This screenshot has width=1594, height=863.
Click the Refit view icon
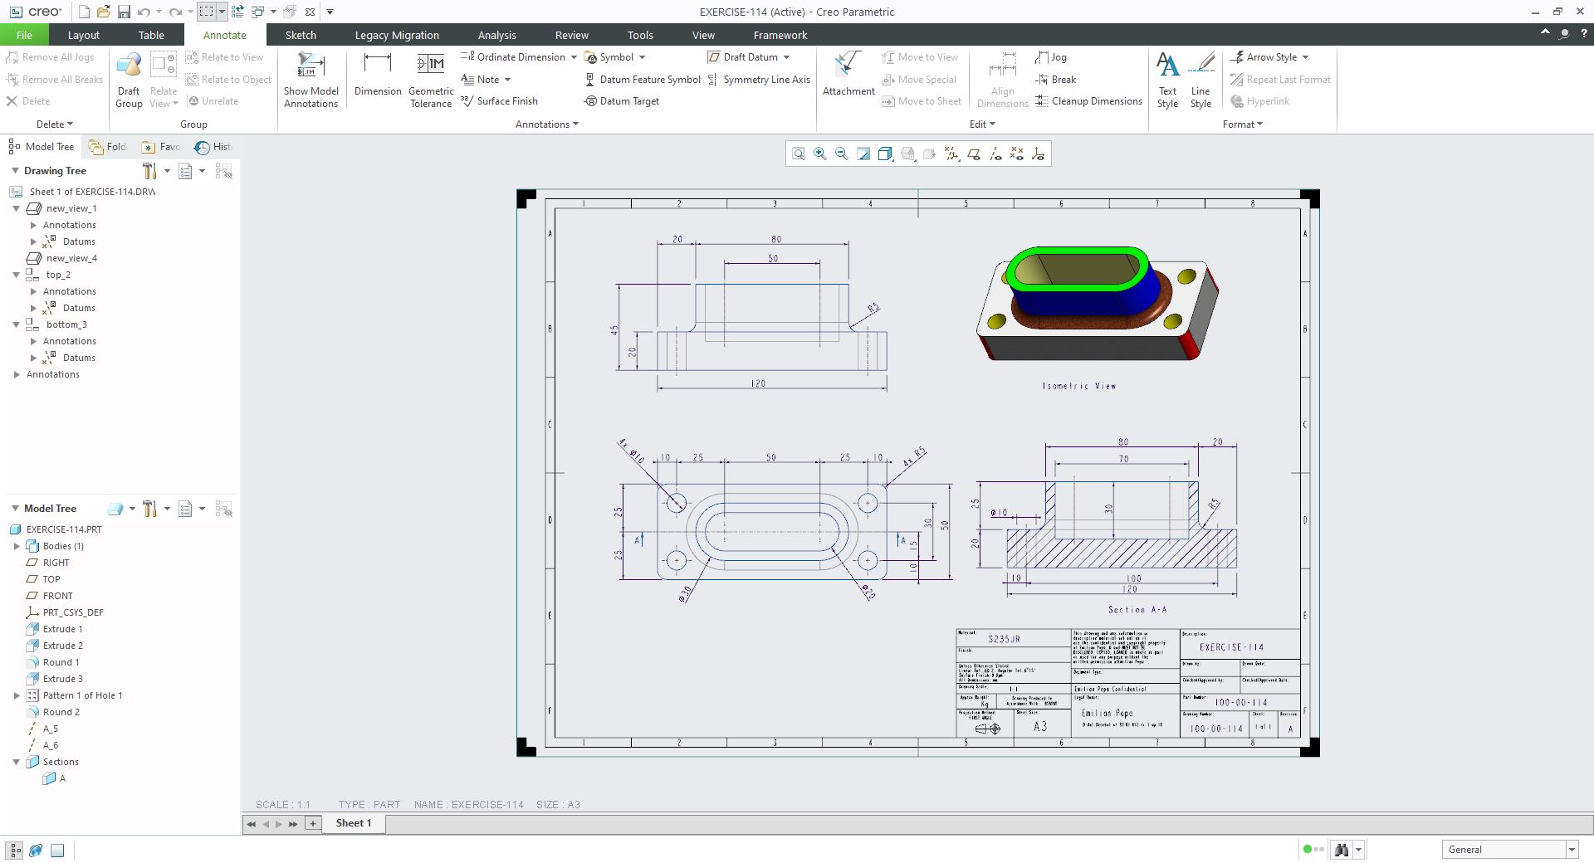tap(798, 154)
